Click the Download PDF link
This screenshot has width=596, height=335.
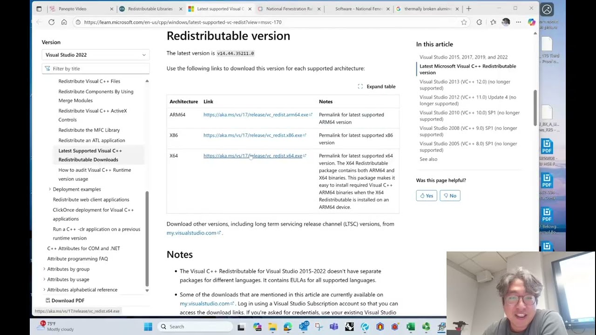65,301
